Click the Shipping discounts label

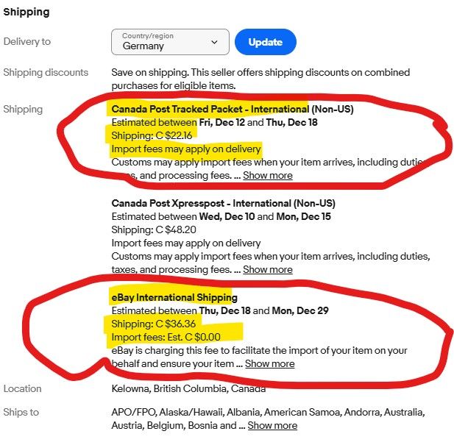coord(46,72)
